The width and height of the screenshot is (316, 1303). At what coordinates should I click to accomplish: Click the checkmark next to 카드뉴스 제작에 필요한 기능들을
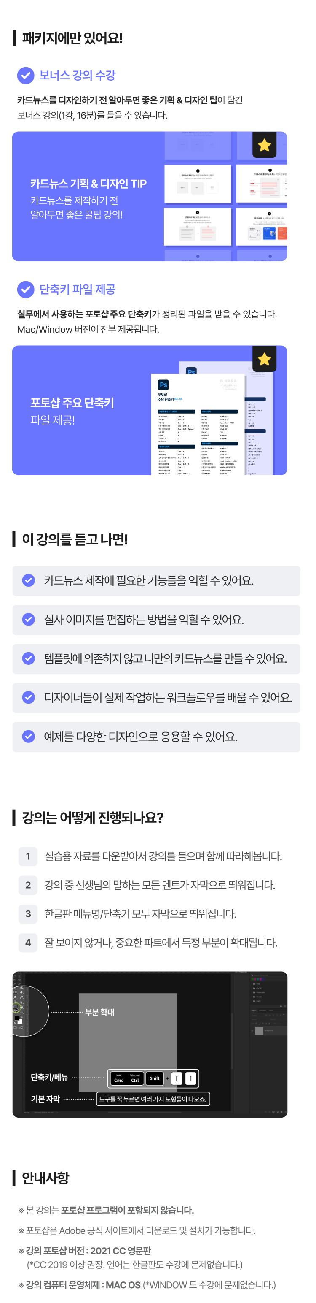29,580
